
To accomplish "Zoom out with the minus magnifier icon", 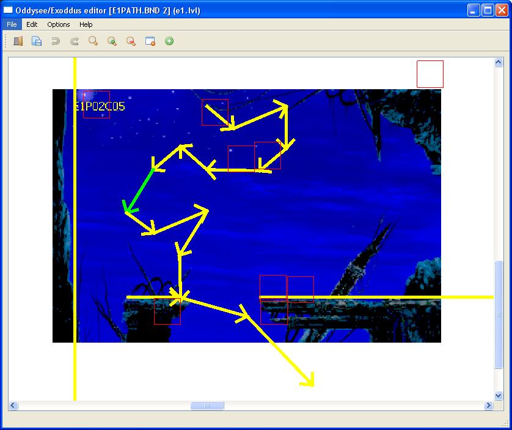I will coord(131,41).
